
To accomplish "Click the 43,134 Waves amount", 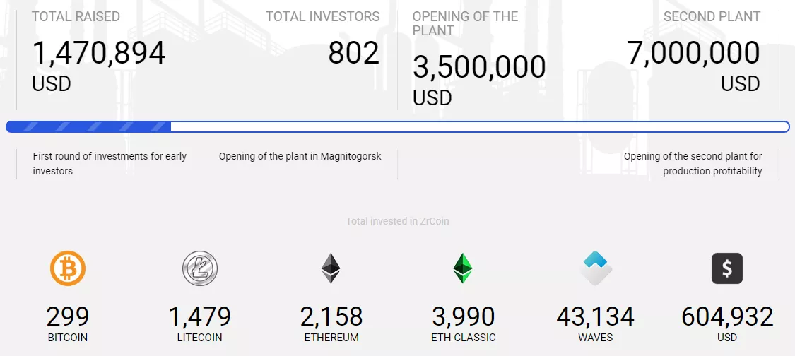I will [x=596, y=316].
